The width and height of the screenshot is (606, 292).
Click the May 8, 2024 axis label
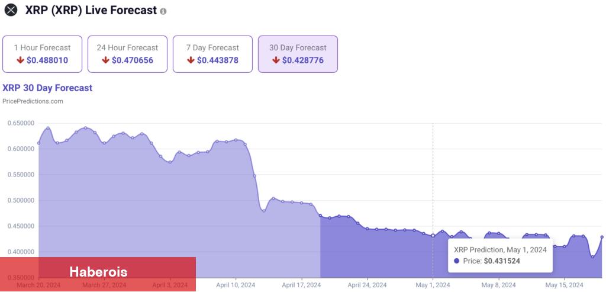point(498,285)
